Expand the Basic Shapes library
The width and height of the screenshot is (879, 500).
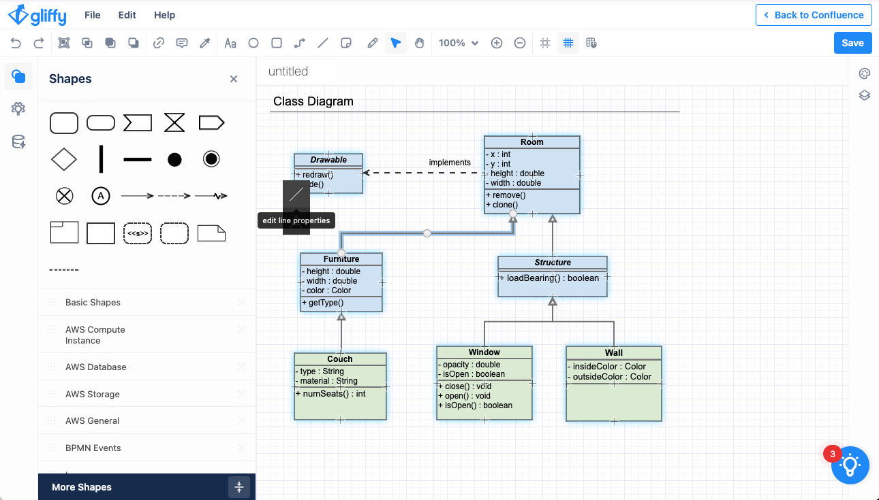point(93,302)
